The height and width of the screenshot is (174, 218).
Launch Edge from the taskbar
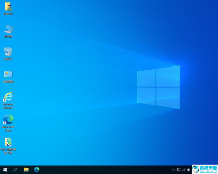tap(37, 169)
